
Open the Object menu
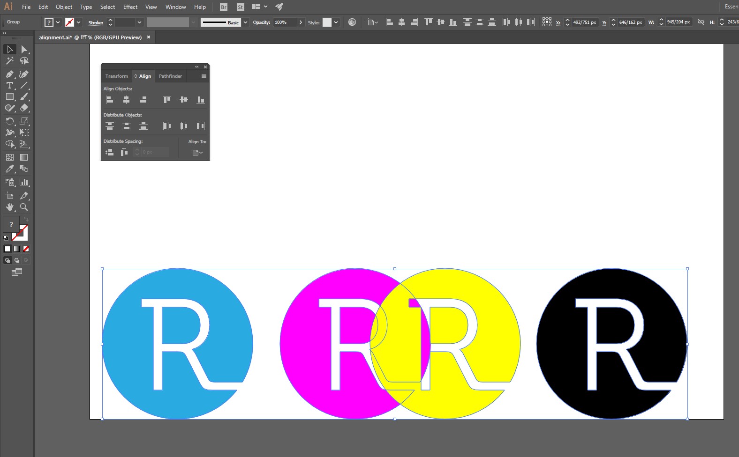click(64, 7)
